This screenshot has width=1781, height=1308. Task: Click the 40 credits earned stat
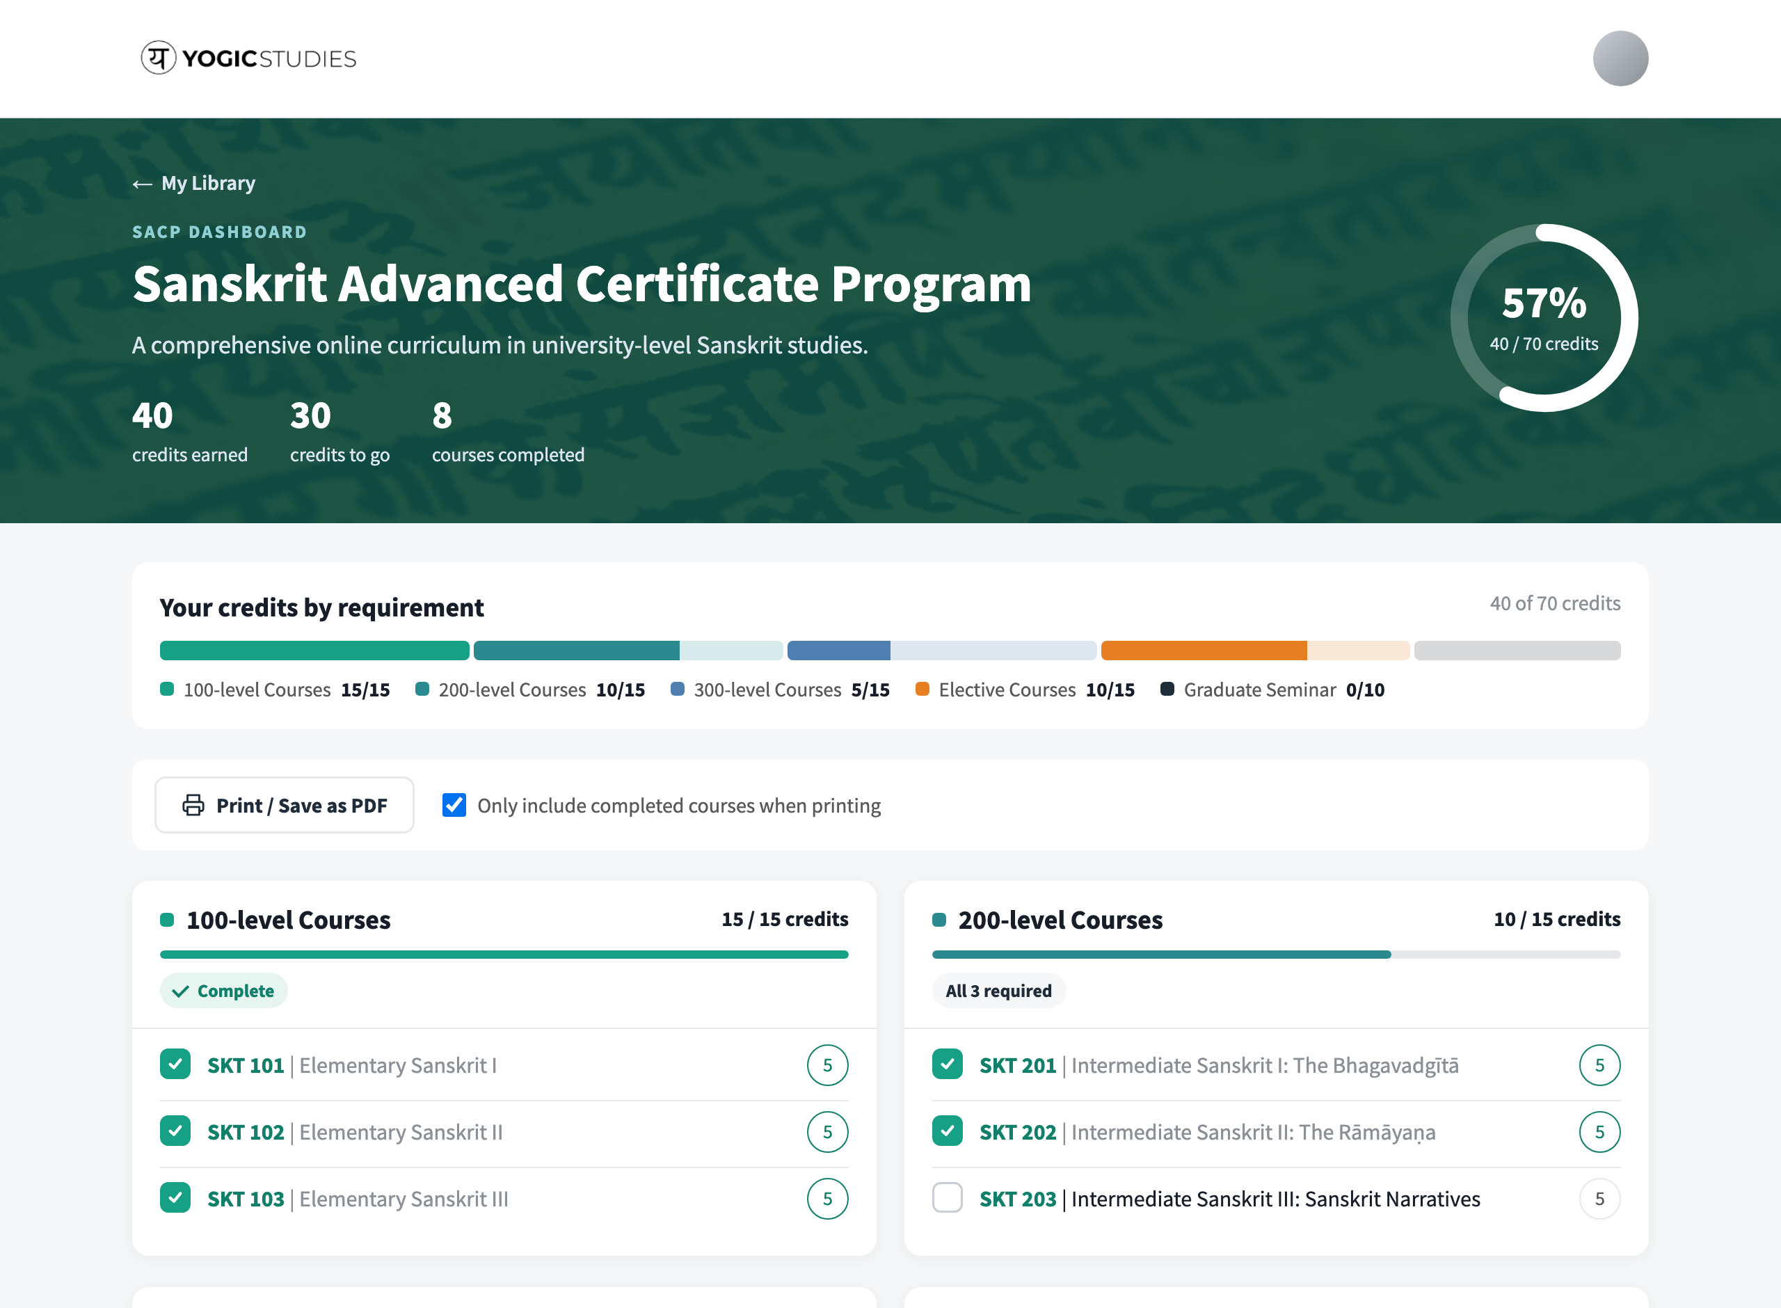click(x=190, y=431)
